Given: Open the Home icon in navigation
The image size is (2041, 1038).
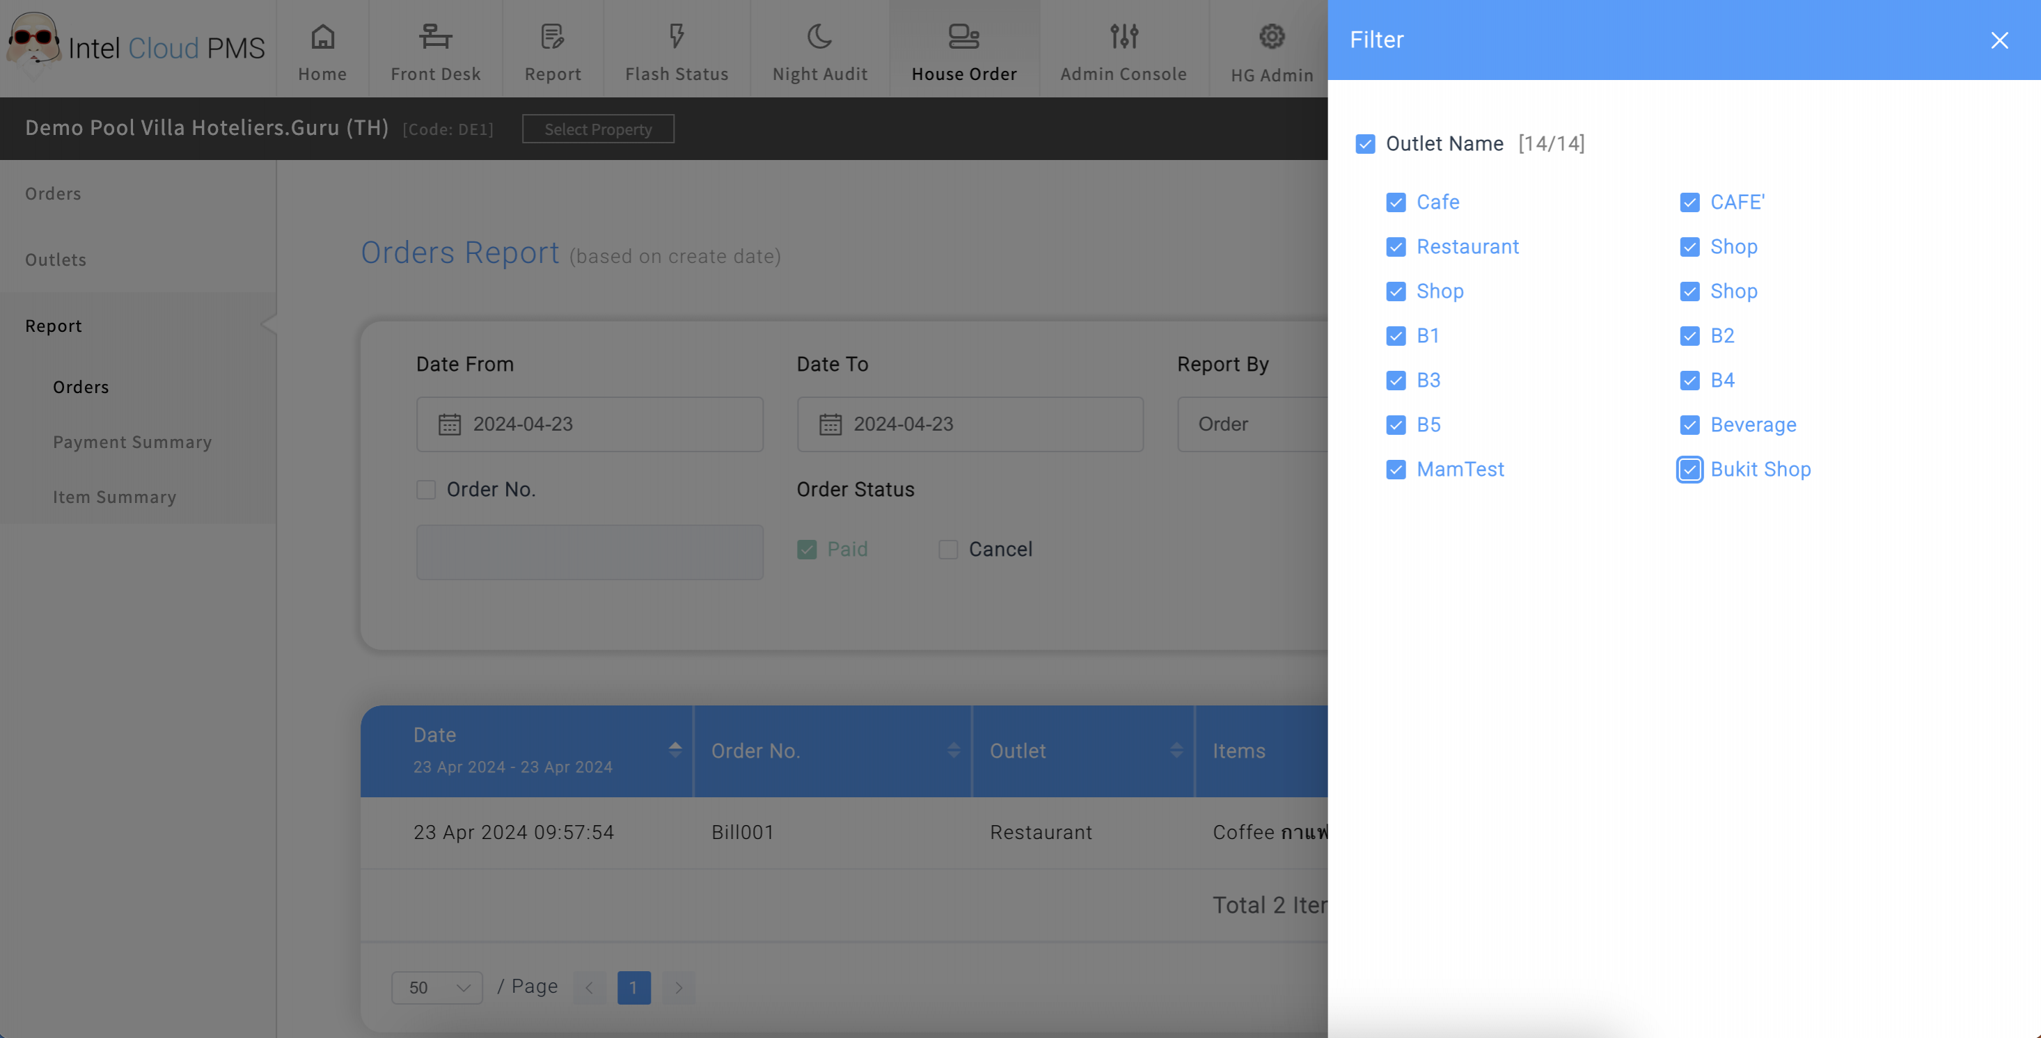Looking at the screenshot, I should coord(322,36).
